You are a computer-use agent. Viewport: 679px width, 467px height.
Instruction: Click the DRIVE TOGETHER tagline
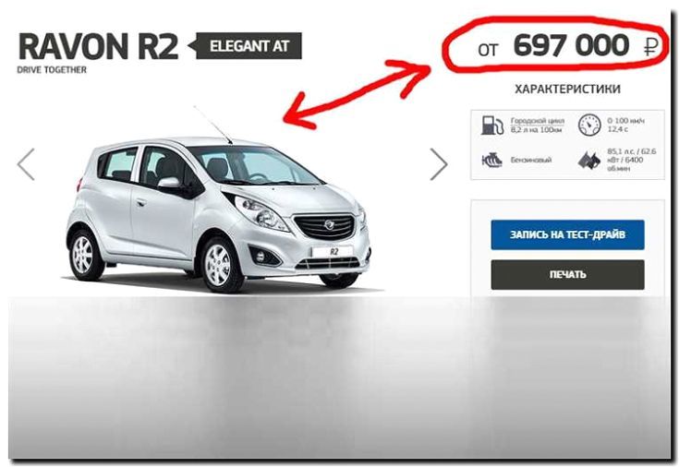click(x=52, y=70)
